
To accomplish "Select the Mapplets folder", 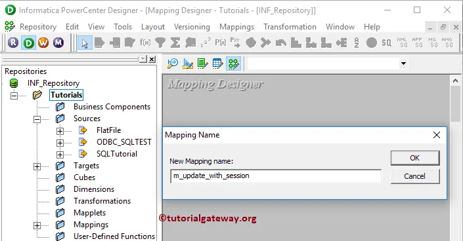I will pyautogui.click(x=89, y=213).
